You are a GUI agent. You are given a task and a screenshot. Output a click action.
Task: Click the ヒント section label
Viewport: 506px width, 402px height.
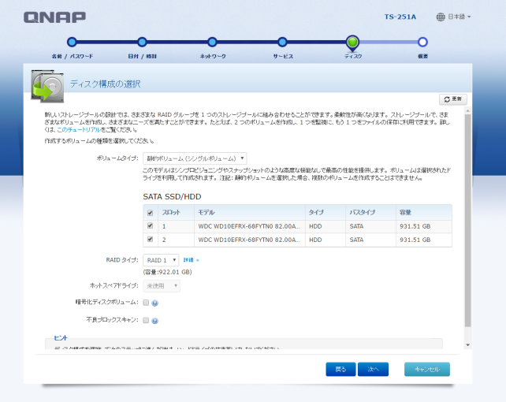pyautogui.click(x=61, y=338)
